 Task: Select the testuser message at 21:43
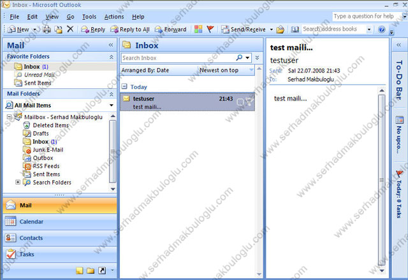coord(187,102)
